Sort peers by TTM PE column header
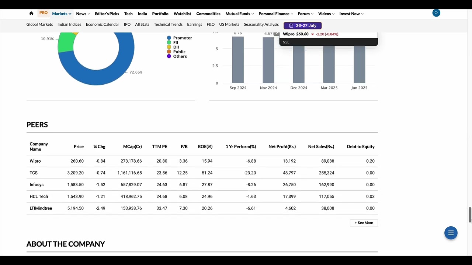Screen dimensions: 472x265 pos(160,146)
